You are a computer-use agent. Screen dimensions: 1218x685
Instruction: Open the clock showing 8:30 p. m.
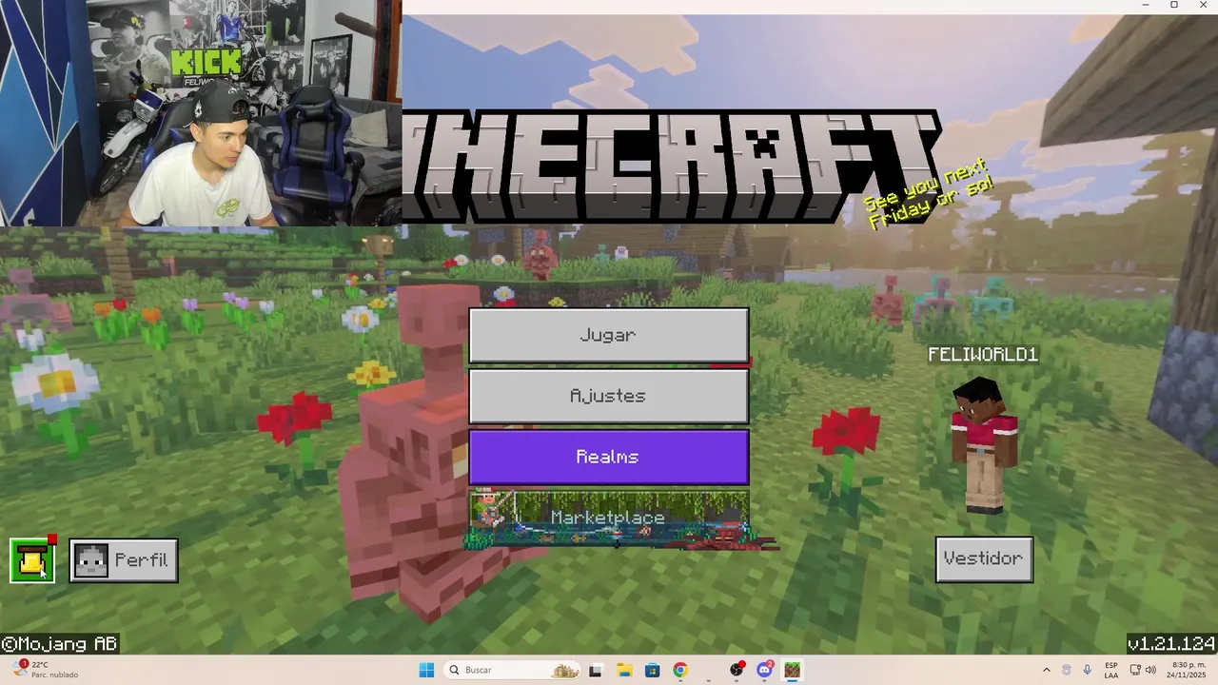click(x=1189, y=670)
